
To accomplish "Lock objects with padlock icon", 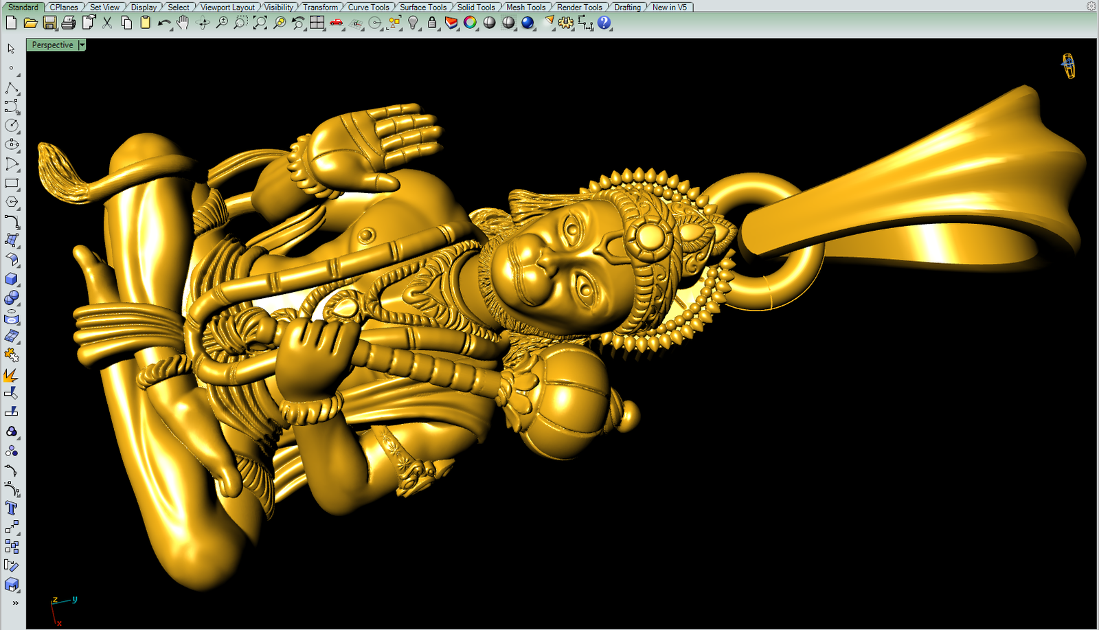I will click(432, 23).
